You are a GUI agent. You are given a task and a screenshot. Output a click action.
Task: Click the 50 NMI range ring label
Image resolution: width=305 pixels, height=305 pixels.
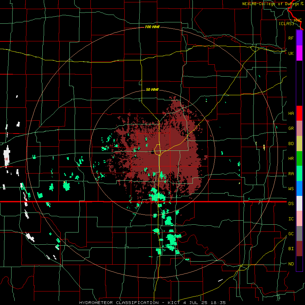[x=152, y=89]
